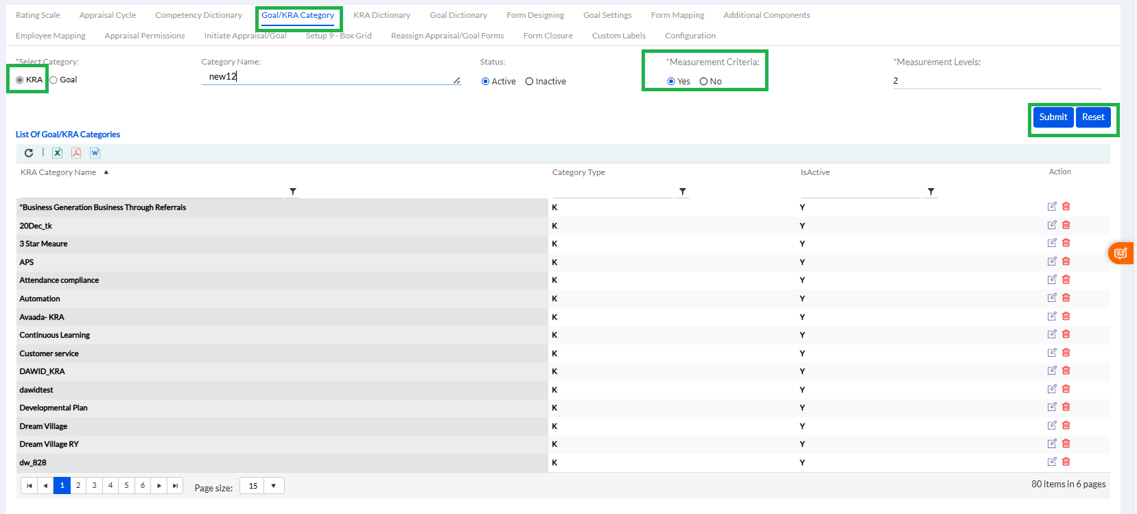Open filter for KRA Category Name column
Viewport: 1137px width, 514px height.
click(x=293, y=191)
